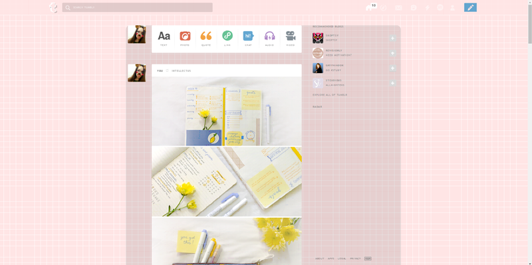The height and width of the screenshot is (265, 532).
Task: Click the Recommended Blogs heading
Action: click(328, 27)
